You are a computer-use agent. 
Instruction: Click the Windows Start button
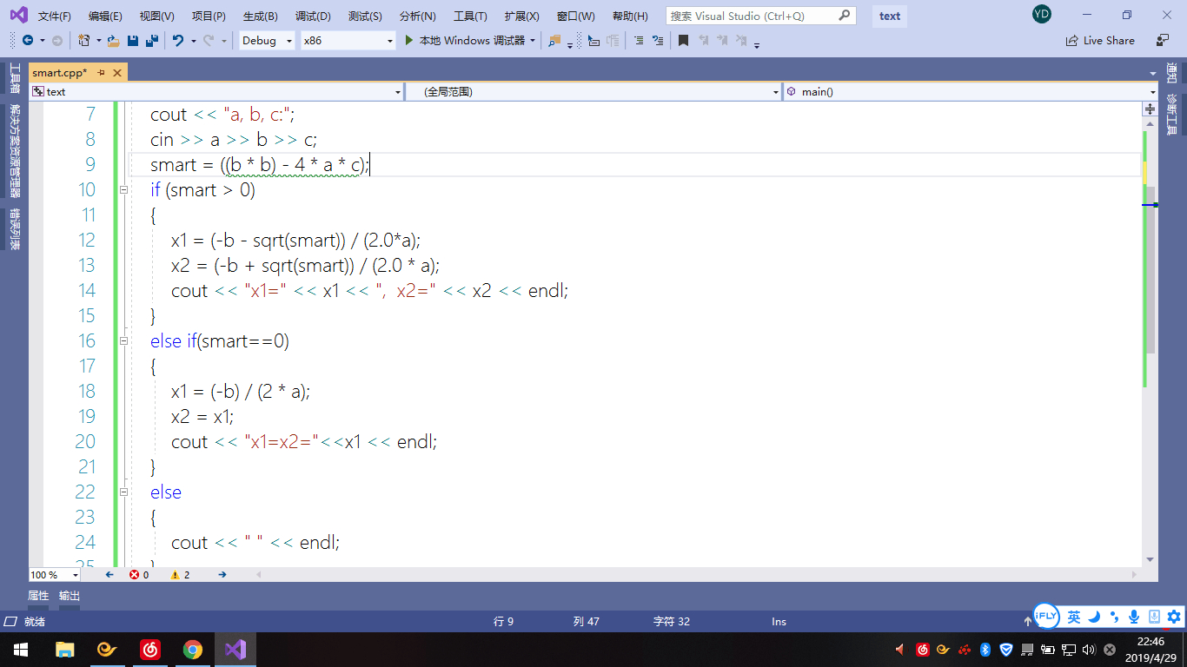pyautogui.click(x=21, y=649)
